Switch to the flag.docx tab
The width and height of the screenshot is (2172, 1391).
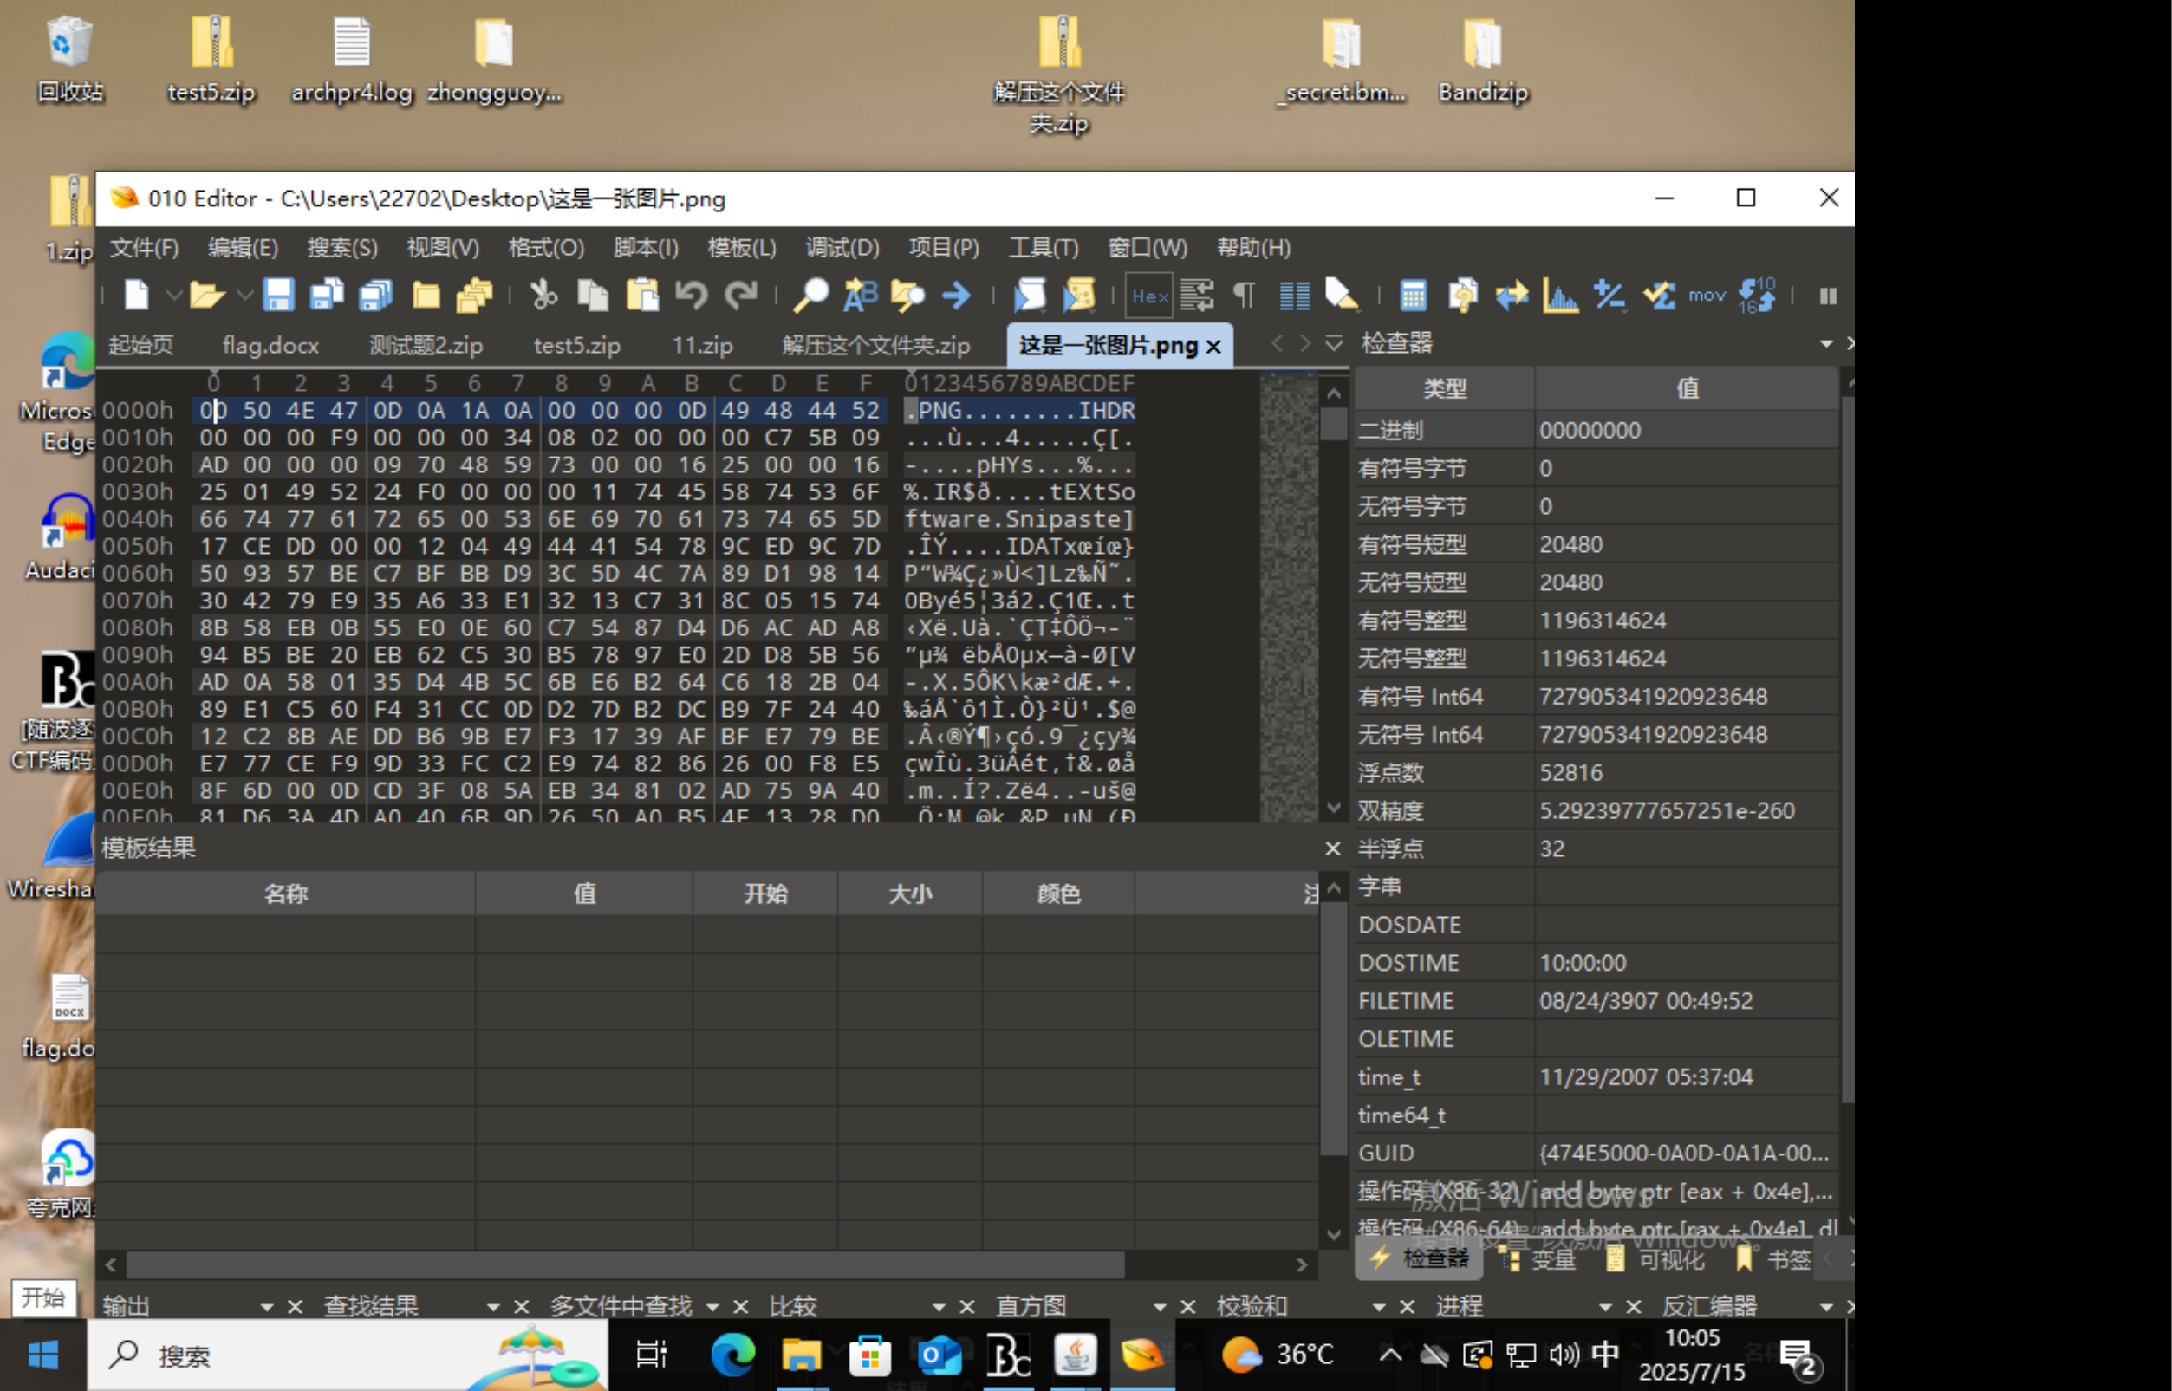[x=270, y=345]
